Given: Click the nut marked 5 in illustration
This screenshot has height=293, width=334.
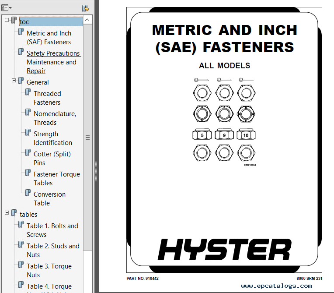Looking at the screenshot, I should [202, 134].
